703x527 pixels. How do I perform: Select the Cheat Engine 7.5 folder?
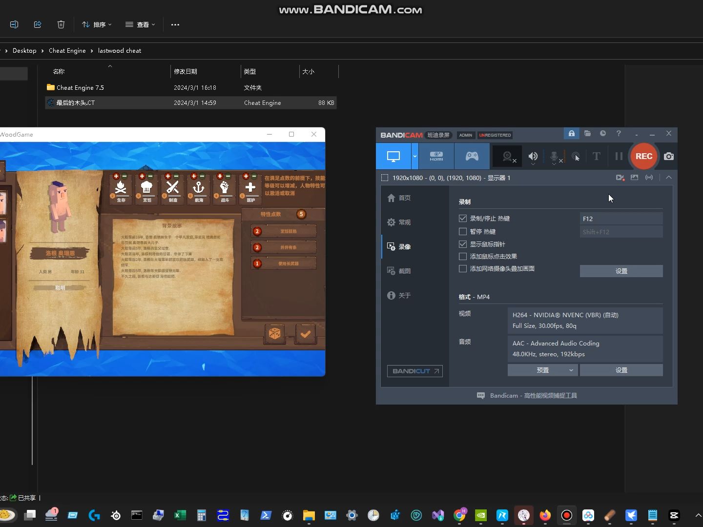tap(190, 87)
